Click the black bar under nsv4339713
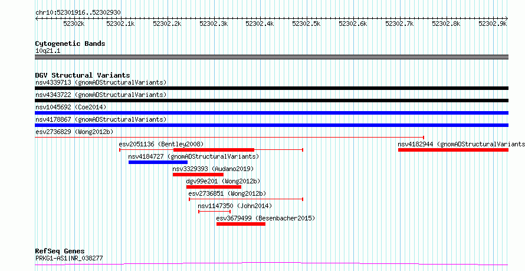Image resolution: width=525 pixels, height=271 pixels. 271,88
